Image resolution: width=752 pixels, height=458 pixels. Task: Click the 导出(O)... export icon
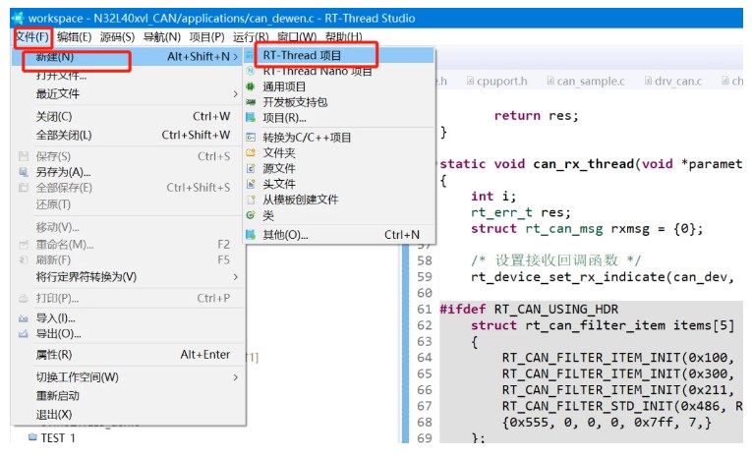[23, 334]
